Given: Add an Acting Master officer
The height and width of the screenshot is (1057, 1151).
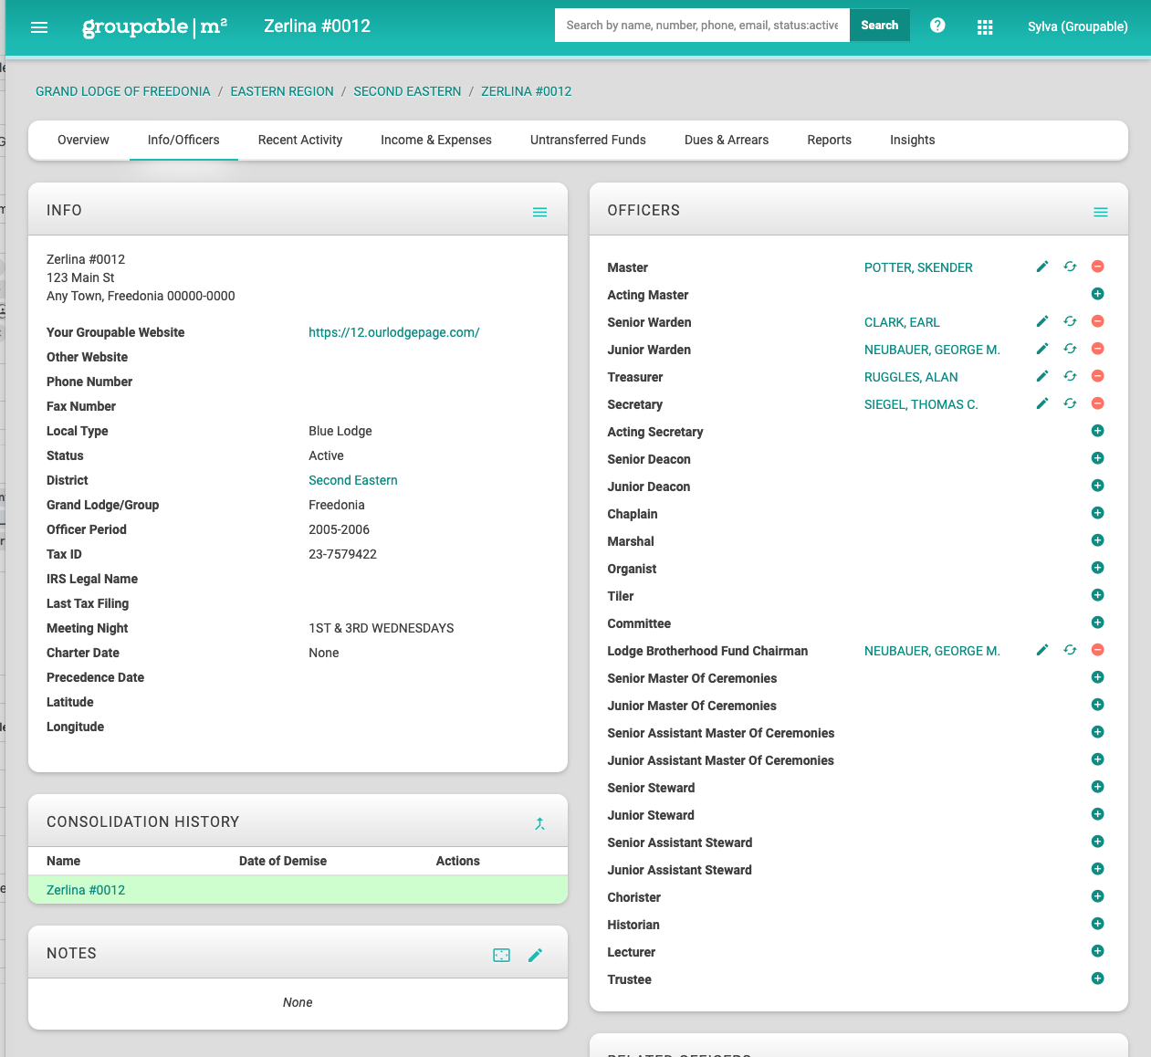Looking at the screenshot, I should coord(1098,294).
